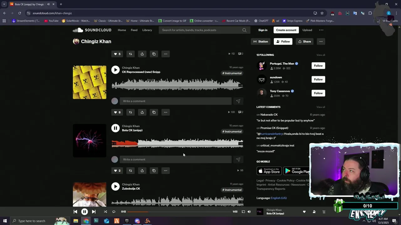Open more options beside the Share button

321,41
